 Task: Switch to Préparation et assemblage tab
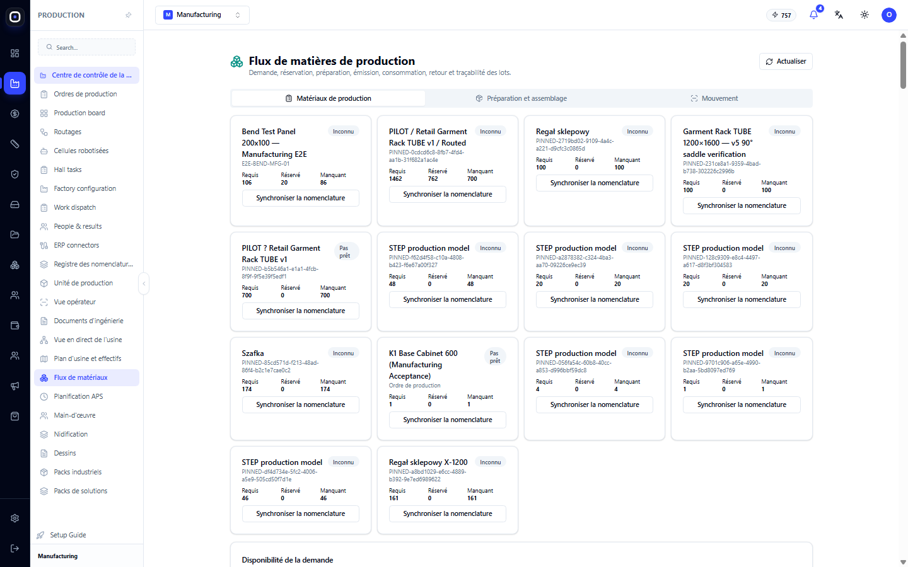(x=521, y=98)
